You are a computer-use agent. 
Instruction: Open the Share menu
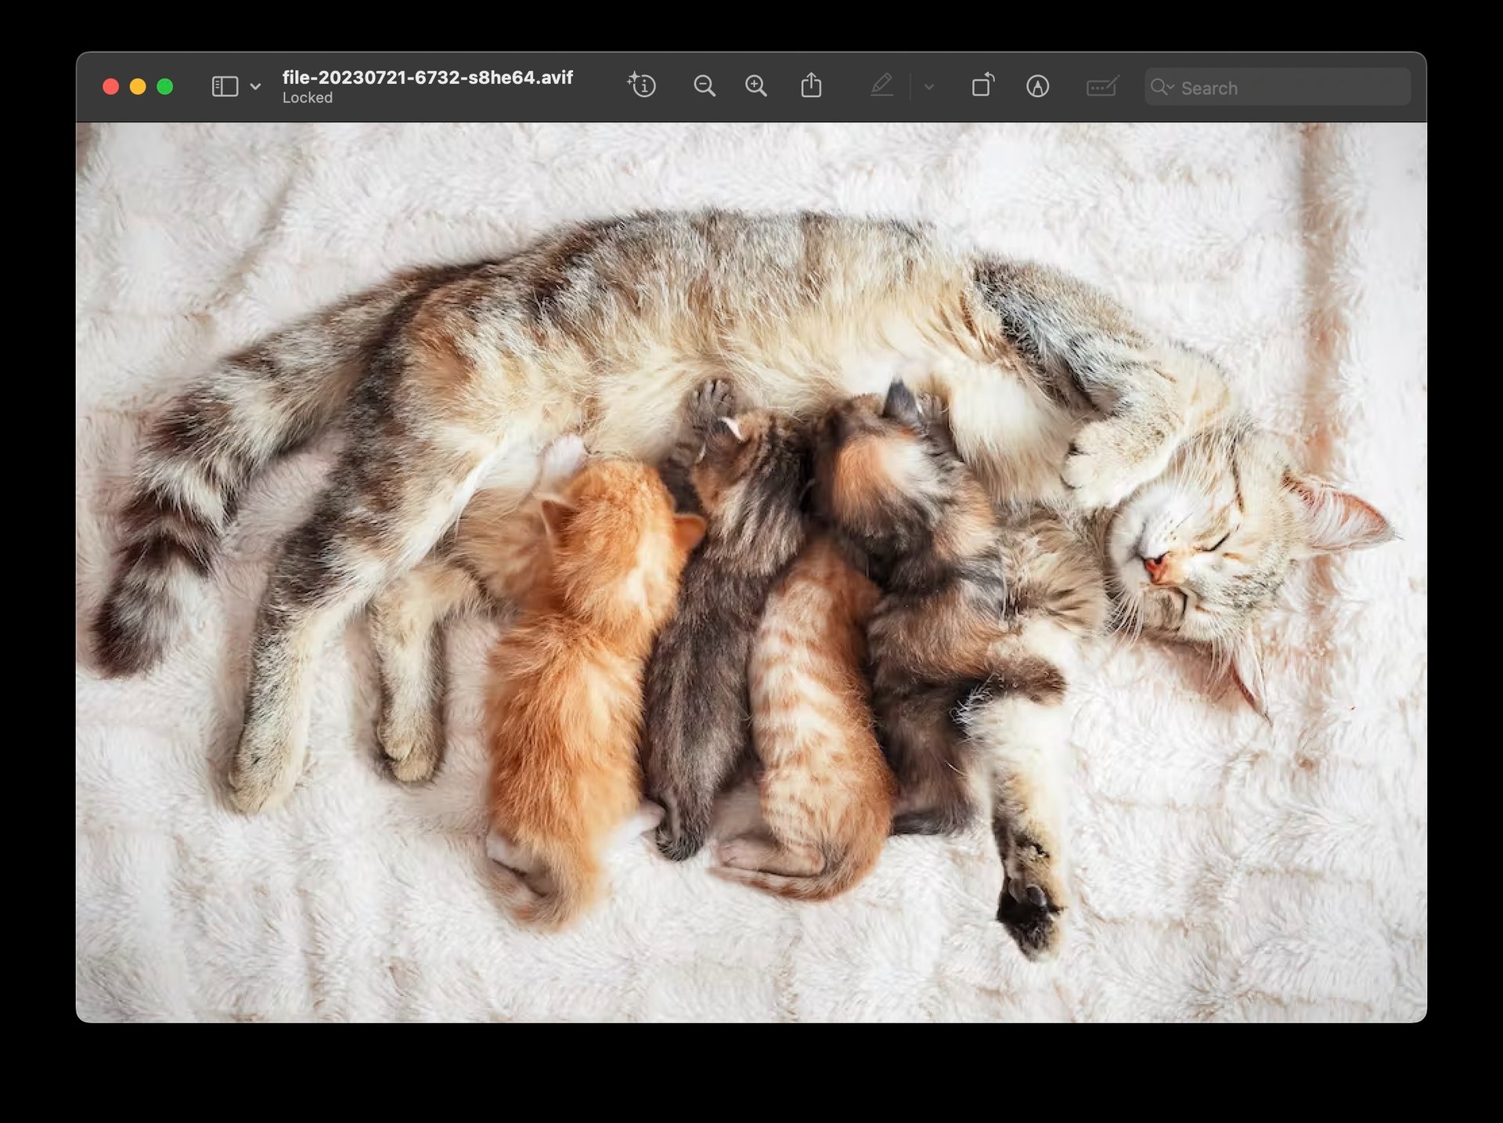pos(812,85)
